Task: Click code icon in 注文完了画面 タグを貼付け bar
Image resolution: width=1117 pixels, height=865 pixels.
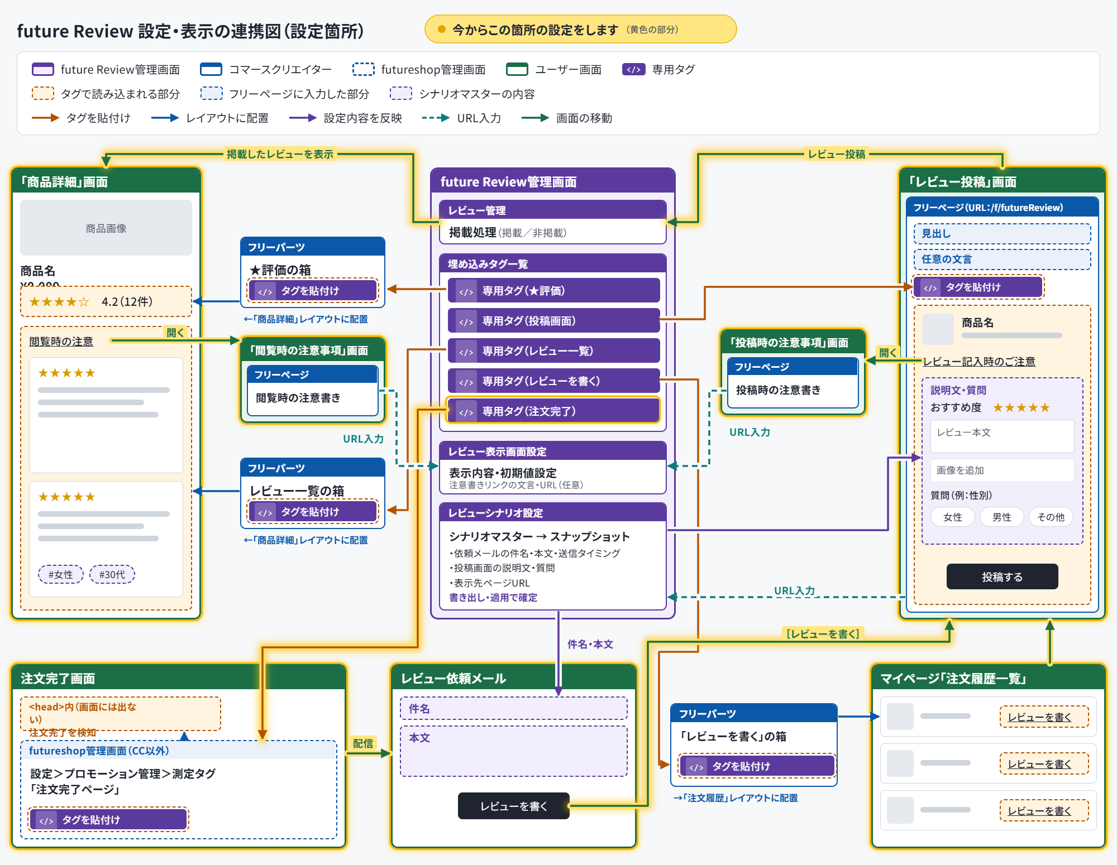Action: pos(46,820)
